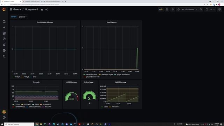Star the Bungeecord dashboard
224x126 pixels.
click(42, 9)
